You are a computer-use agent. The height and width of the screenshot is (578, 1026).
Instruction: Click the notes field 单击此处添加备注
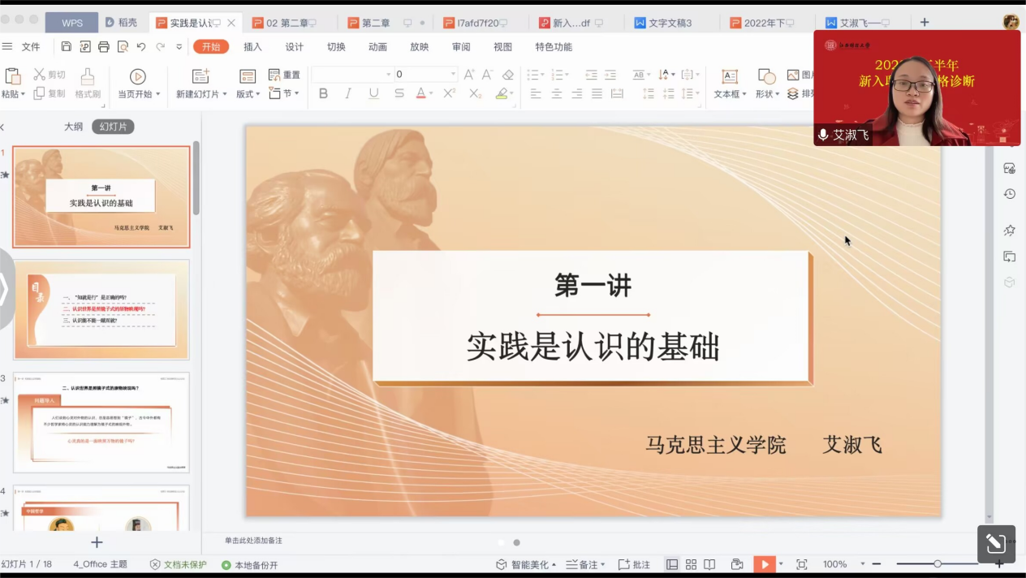point(253,541)
